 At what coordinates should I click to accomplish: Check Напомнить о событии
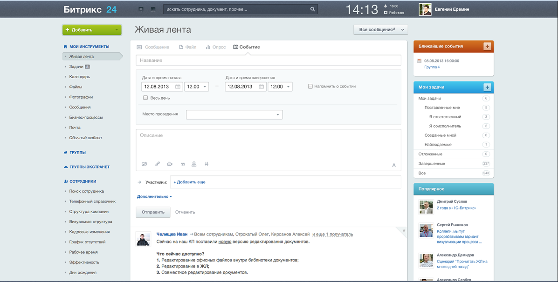pyautogui.click(x=310, y=86)
